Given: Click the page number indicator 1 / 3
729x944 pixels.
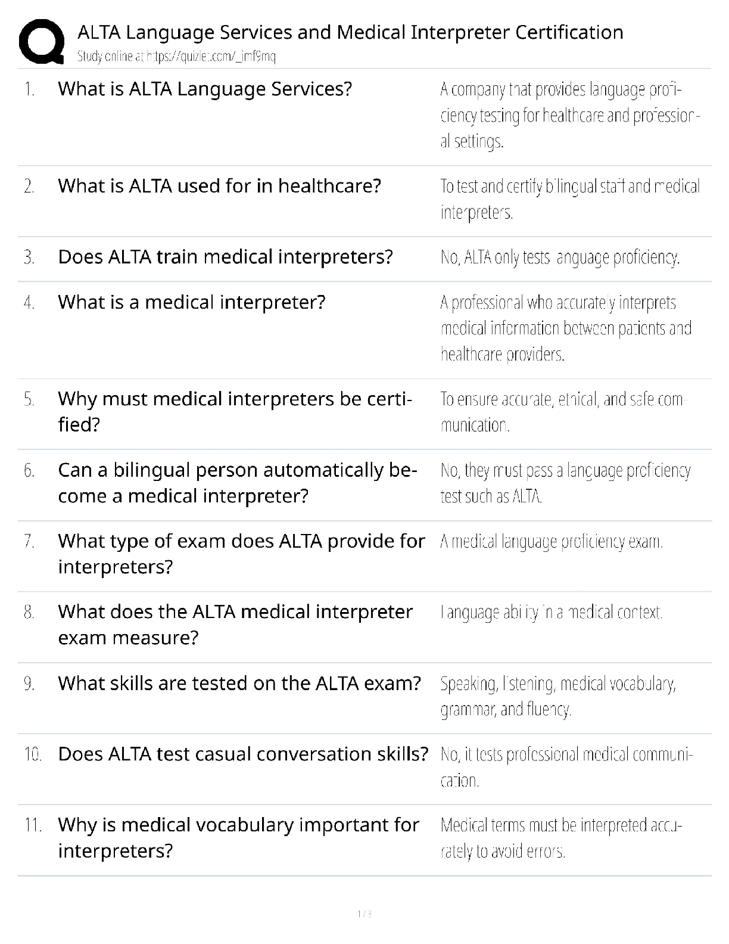Looking at the screenshot, I should coord(364,914).
